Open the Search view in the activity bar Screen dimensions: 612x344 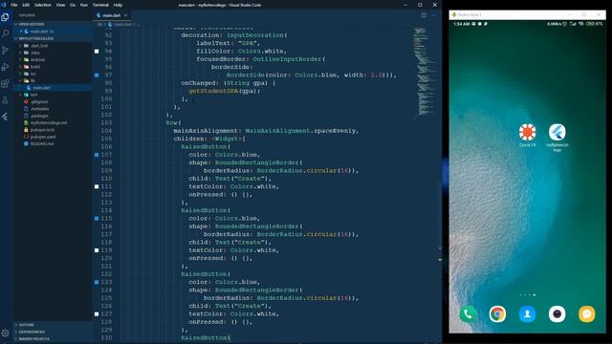[x=6, y=34]
